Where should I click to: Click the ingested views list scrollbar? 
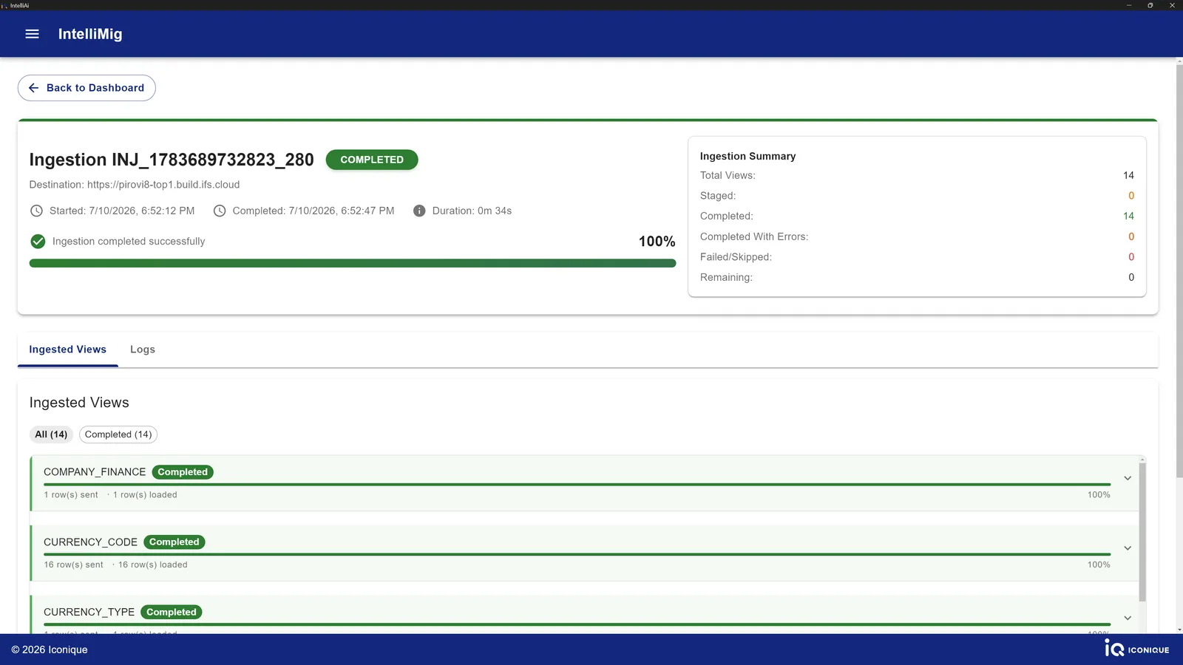click(x=1142, y=532)
